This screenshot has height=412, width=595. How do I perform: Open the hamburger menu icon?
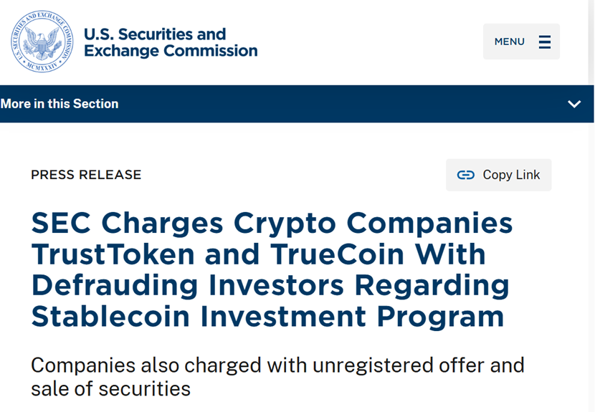(545, 42)
